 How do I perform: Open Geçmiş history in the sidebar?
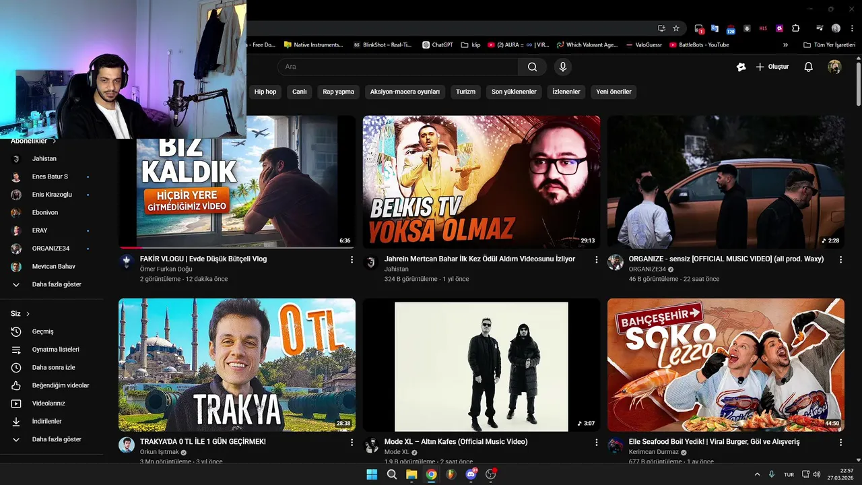[x=52, y=331]
